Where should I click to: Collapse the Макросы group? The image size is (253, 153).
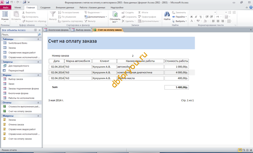(x=38, y=116)
